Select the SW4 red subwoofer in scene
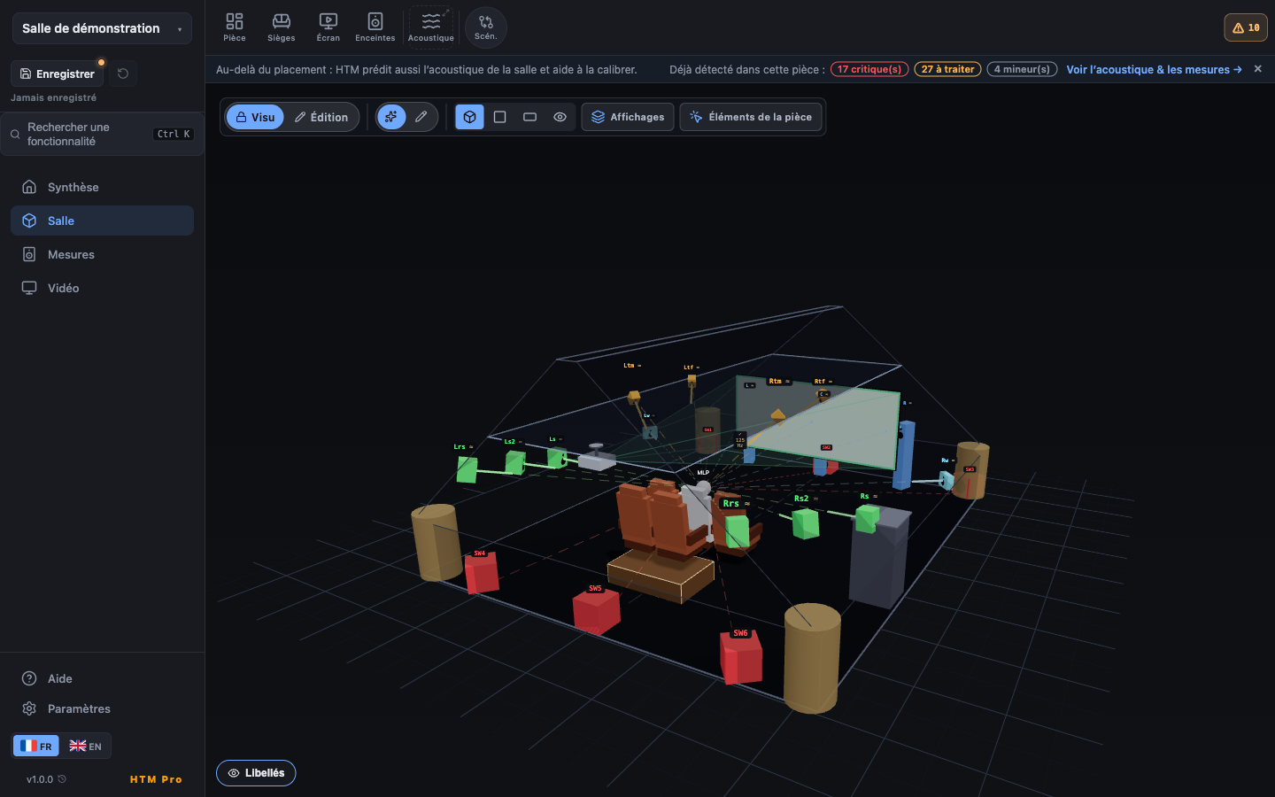Image resolution: width=1275 pixels, height=797 pixels. pos(482,572)
